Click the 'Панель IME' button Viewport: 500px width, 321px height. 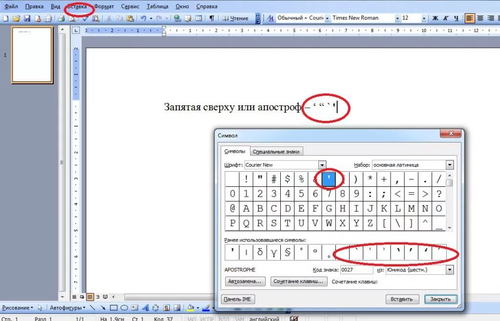[237, 299]
